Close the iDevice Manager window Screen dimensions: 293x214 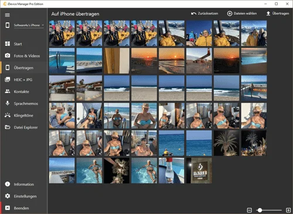tap(287, 4)
